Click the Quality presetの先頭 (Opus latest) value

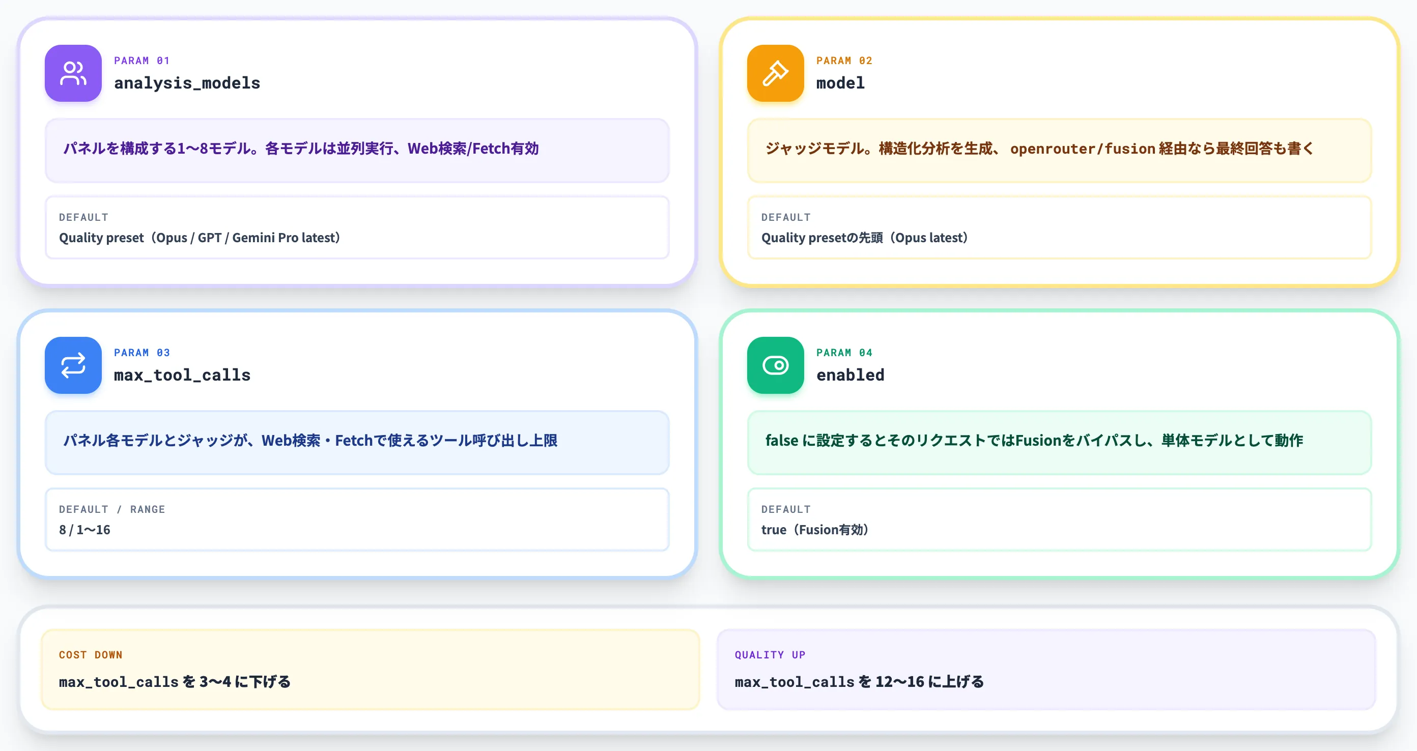click(864, 238)
